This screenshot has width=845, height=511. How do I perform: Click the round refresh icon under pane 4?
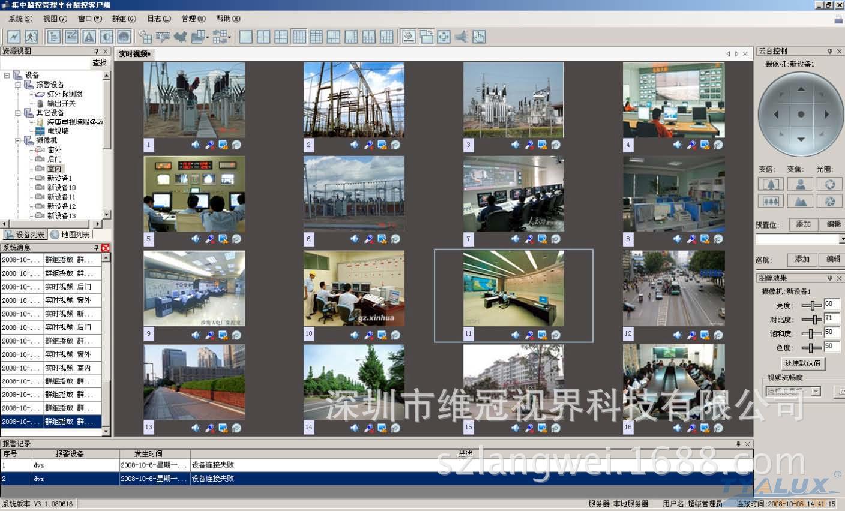click(x=718, y=145)
